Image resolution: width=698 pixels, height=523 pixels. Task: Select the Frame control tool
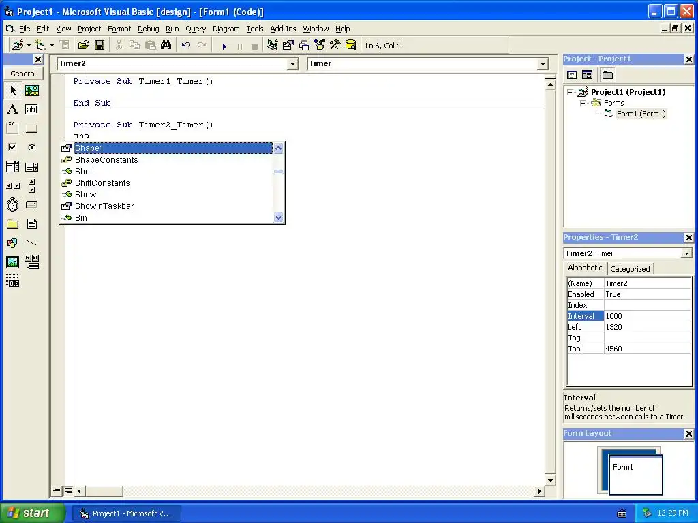tap(13, 129)
